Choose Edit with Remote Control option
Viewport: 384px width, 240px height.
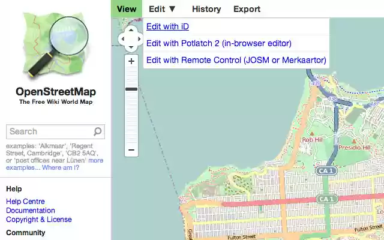[236, 60]
